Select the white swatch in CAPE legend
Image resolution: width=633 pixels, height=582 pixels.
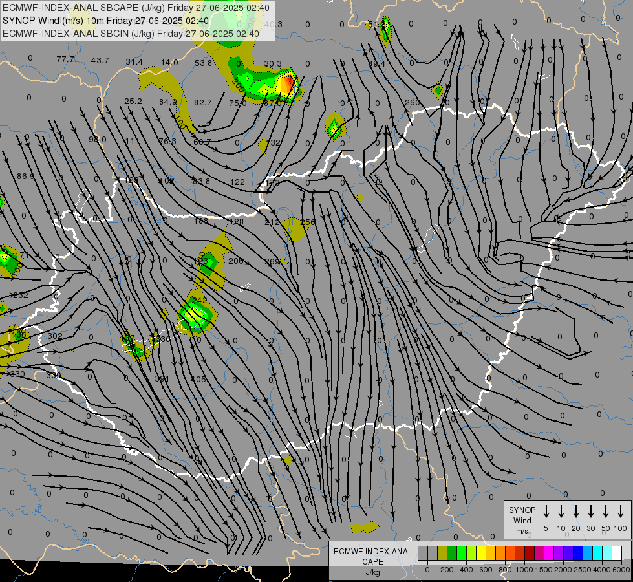pyautogui.click(x=617, y=553)
